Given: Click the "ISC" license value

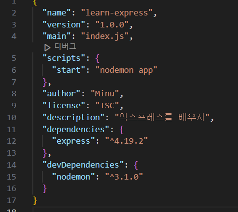Looking at the screenshot, I should (x=107, y=105).
